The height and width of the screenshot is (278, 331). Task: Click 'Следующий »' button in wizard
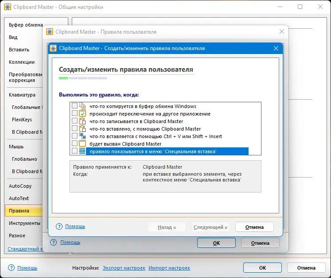coord(210,227)
